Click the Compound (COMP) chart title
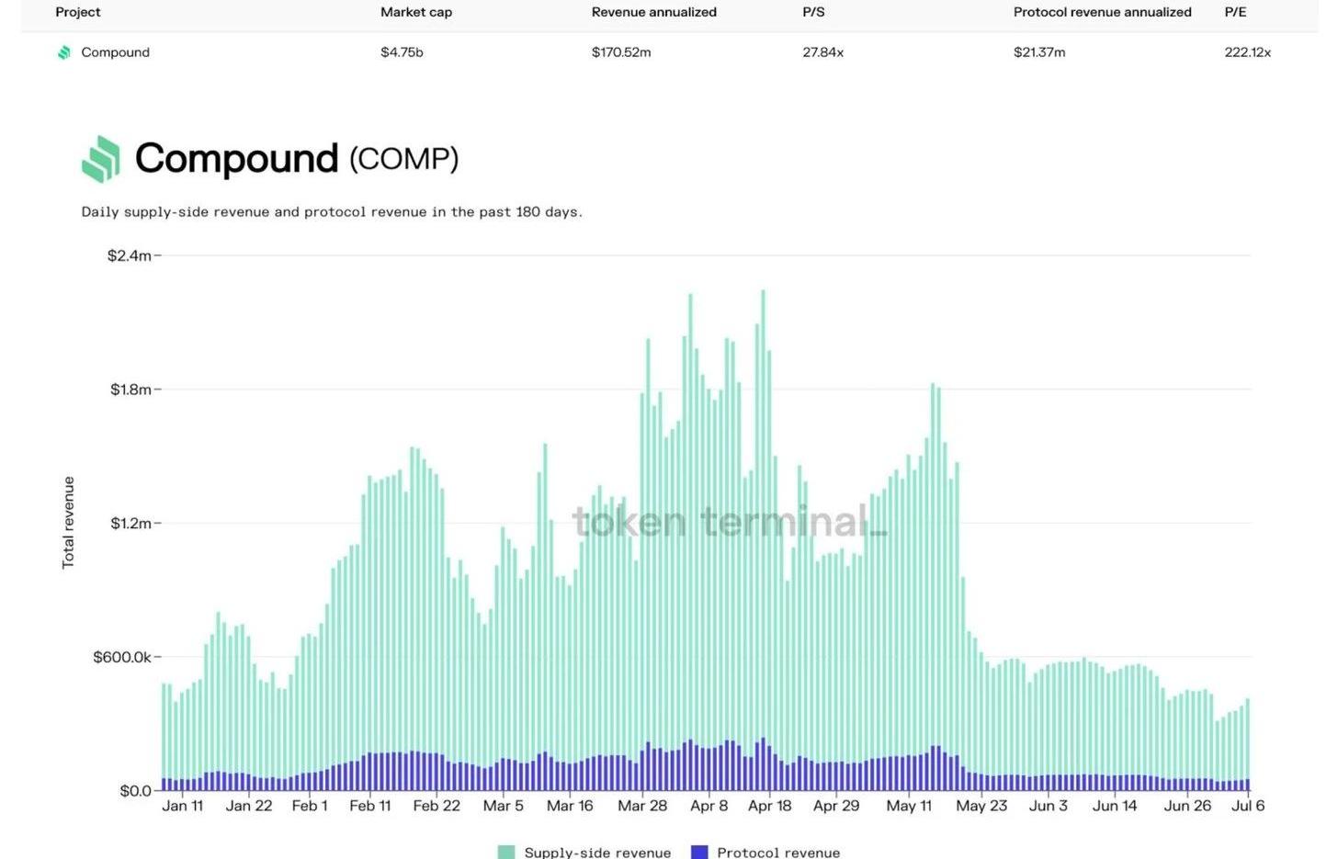Screen dimensions: 1338x859 [296, 159]
